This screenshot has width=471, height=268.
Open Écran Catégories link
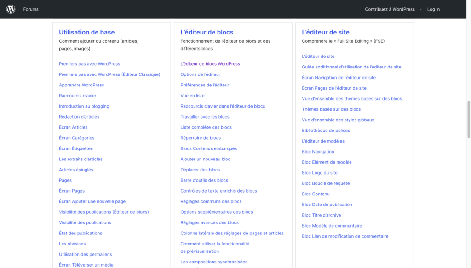click(x=77, y=138)
